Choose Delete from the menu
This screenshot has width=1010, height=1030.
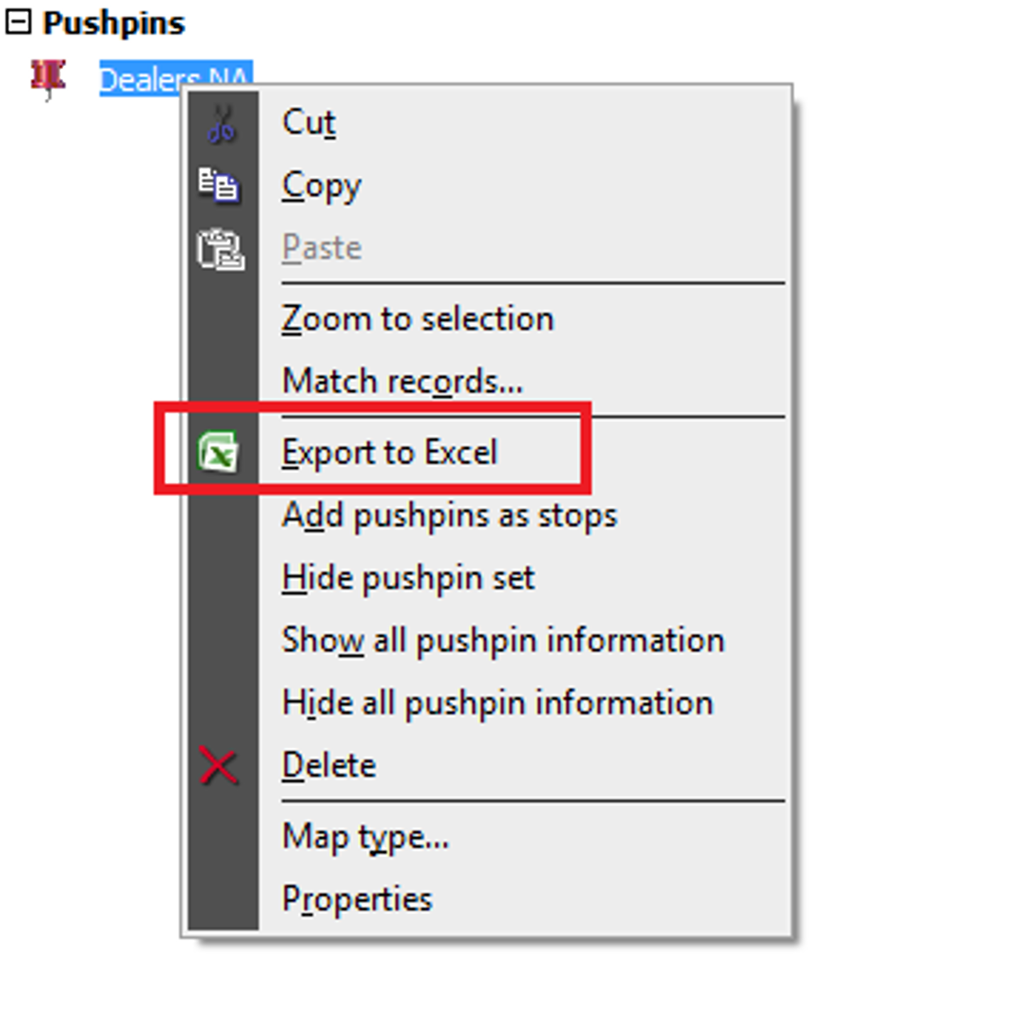click(x=329, y=765)
